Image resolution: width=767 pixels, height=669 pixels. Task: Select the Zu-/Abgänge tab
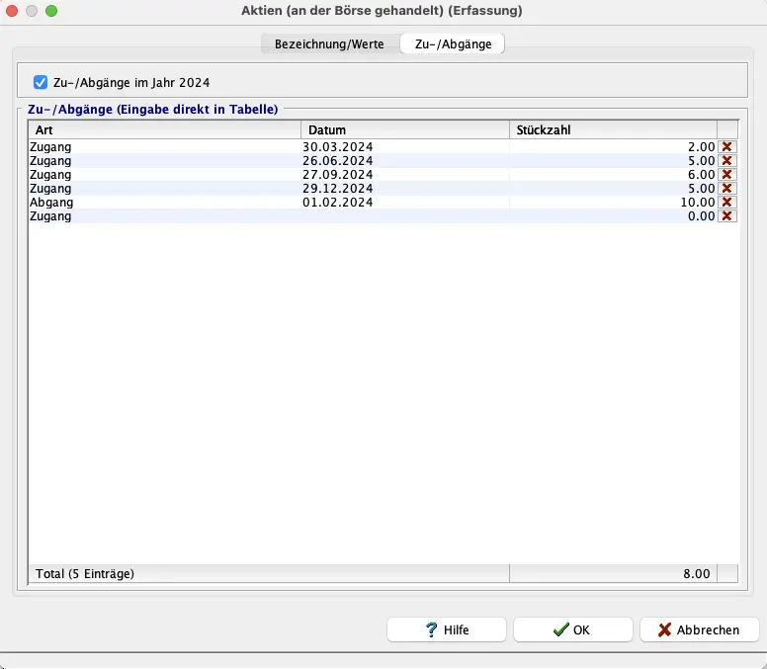coord(452,44)
